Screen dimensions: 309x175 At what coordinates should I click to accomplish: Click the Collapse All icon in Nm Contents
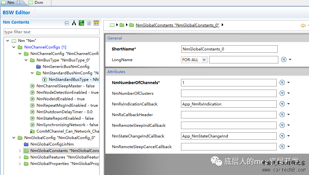(67, 23)
